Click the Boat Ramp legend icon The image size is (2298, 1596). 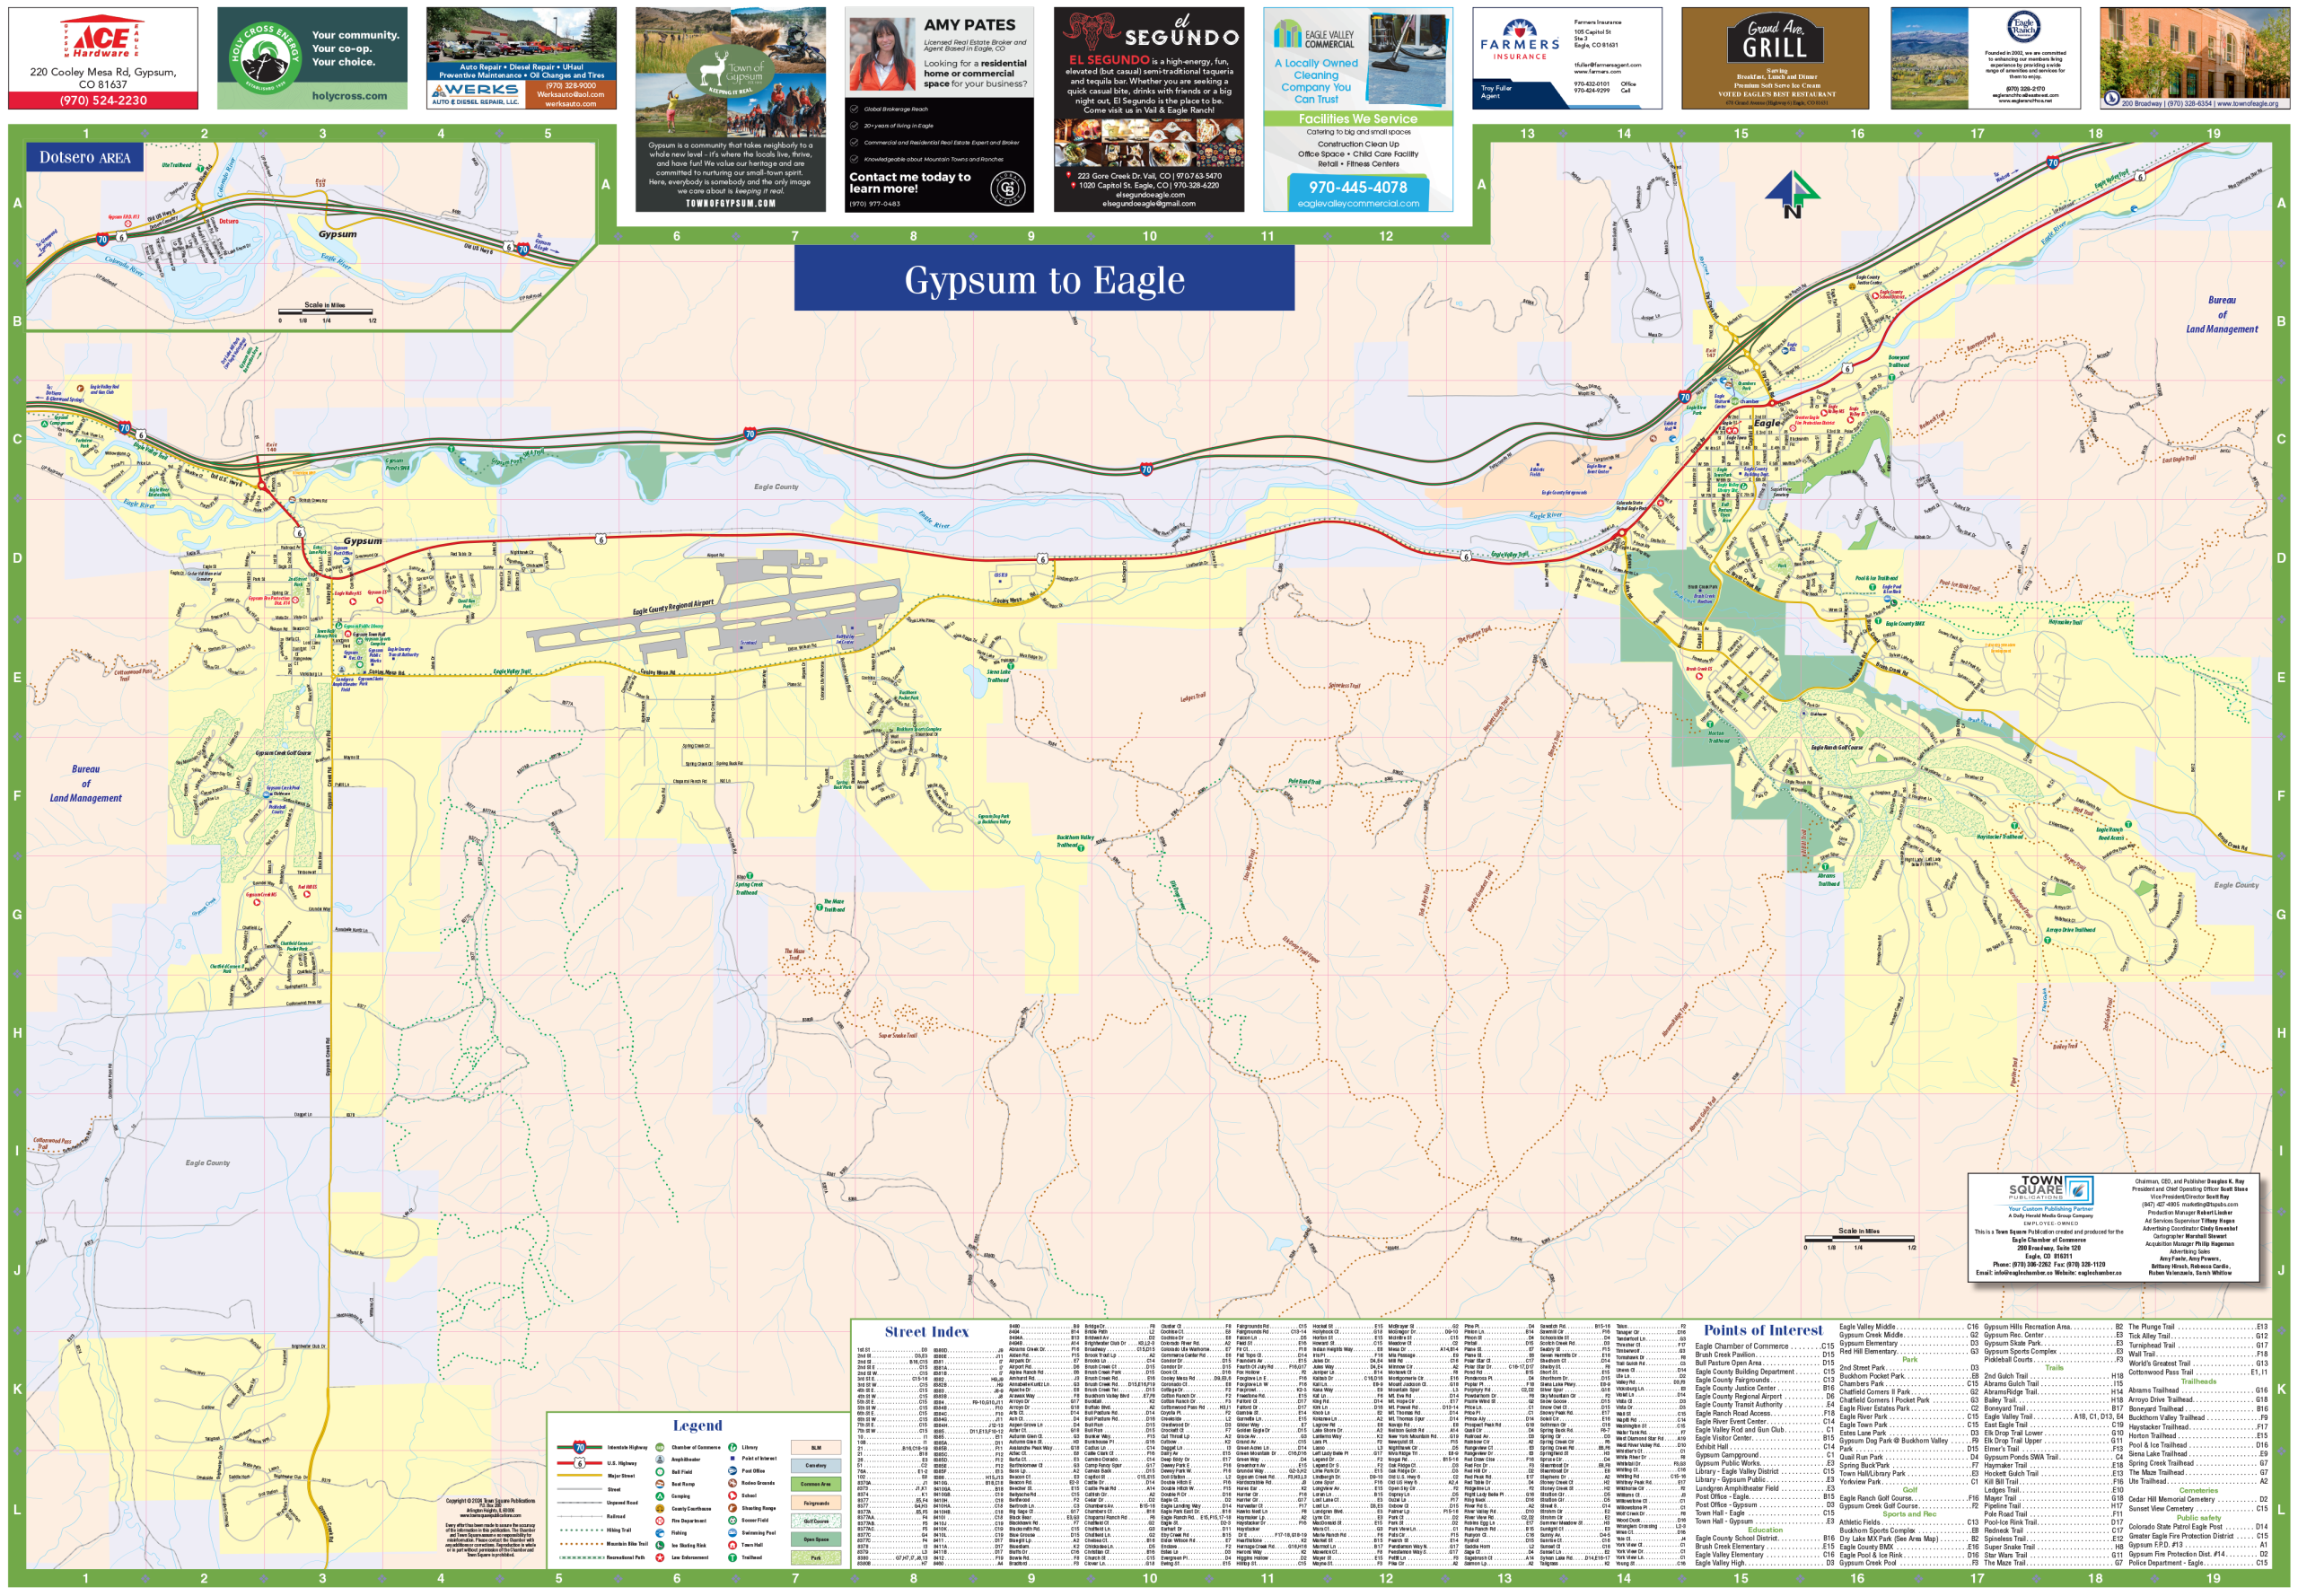(x=660, y=1484)
